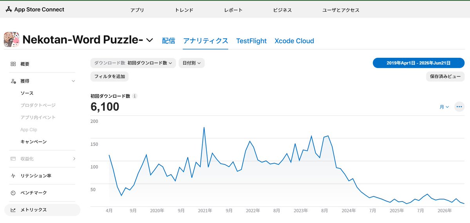Select ソース in the sidebar
This screenshot has height=223, width=470.
27,93
